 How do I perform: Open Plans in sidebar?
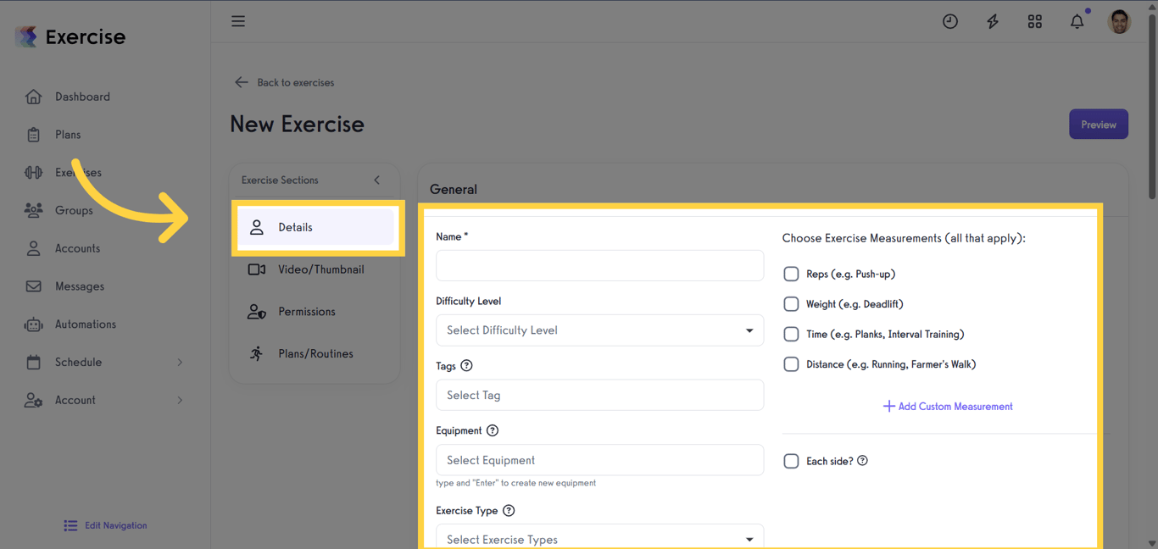tap(68, 135)
